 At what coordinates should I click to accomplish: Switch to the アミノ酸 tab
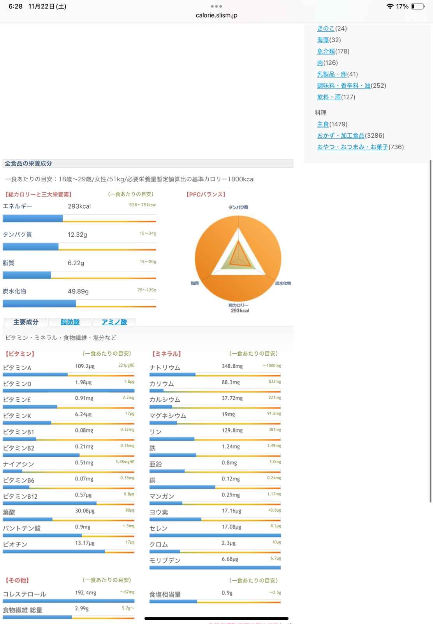(114, 322)
